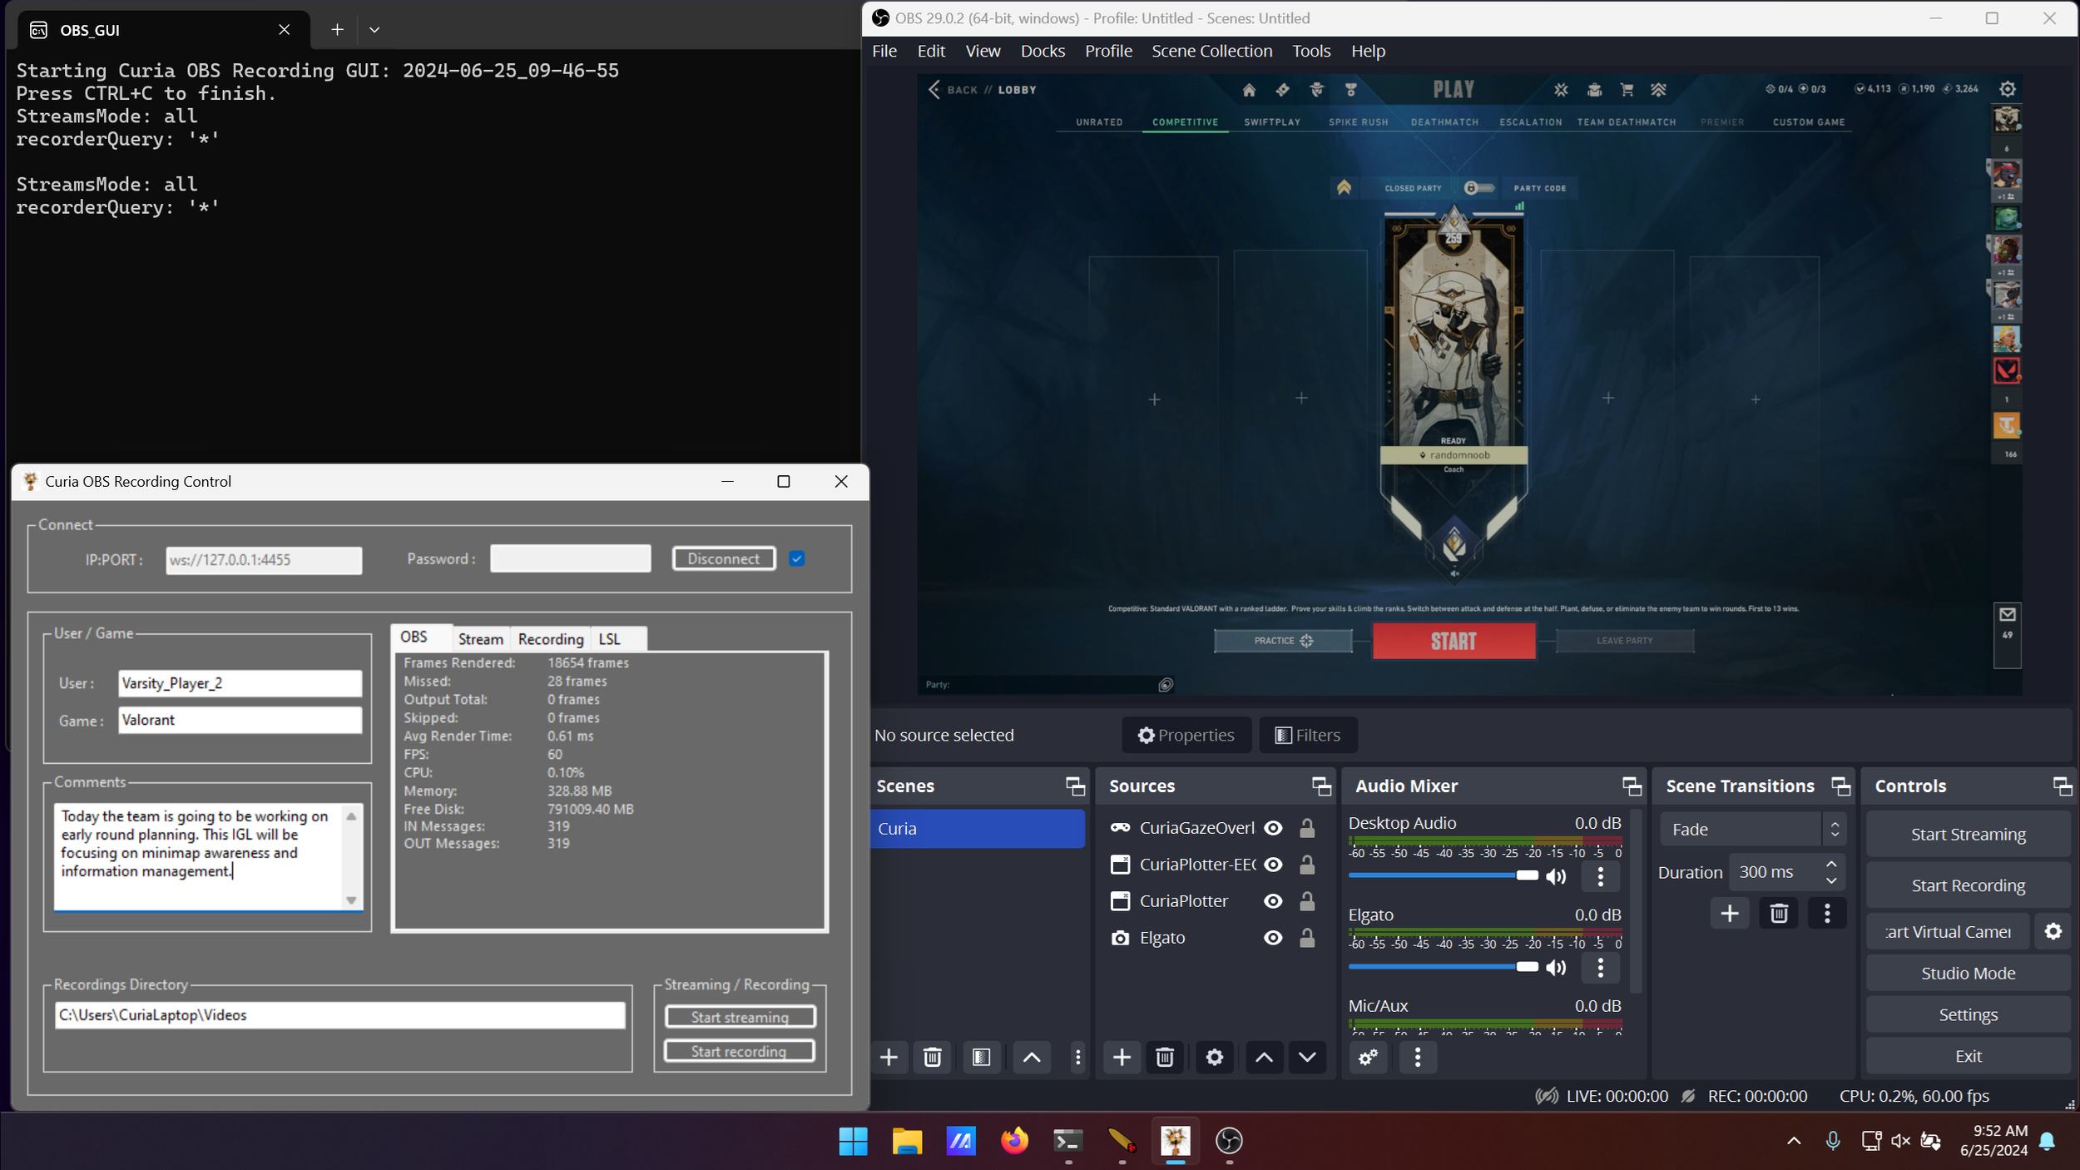This screenshot has height=1170, width=2080.
Task: Open Windows Start menu
Action: [853, 1140]
